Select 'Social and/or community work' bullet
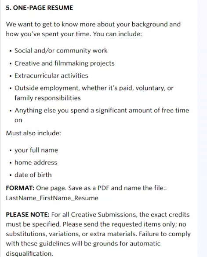The height and width of the screenshot is (257, 207). tap(61, 51)
